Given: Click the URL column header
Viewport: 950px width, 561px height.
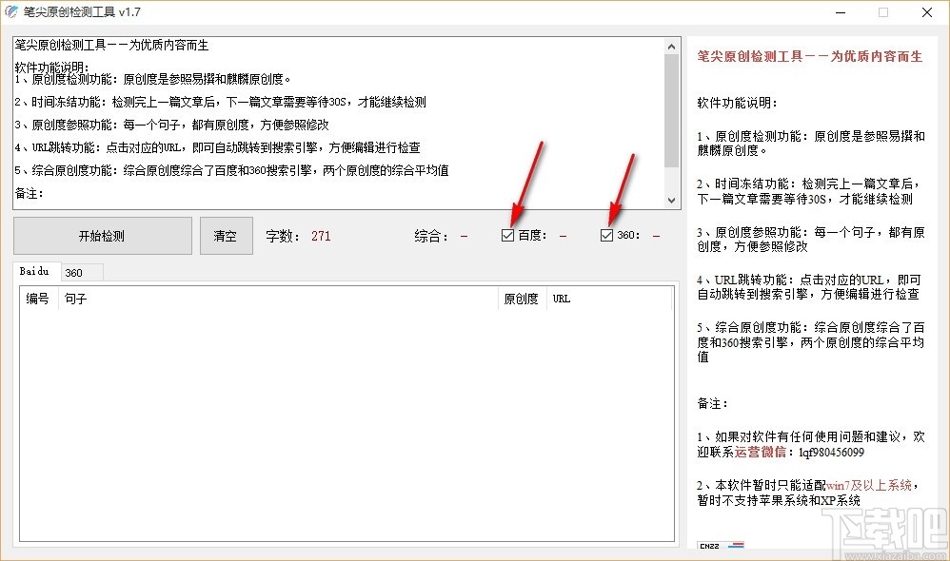Looking at the screenshot, I should pos(609,299).
